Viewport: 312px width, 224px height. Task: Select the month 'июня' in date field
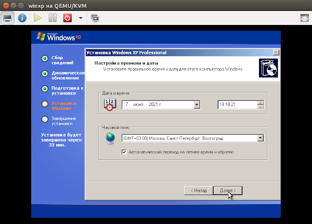coord(138,104)
